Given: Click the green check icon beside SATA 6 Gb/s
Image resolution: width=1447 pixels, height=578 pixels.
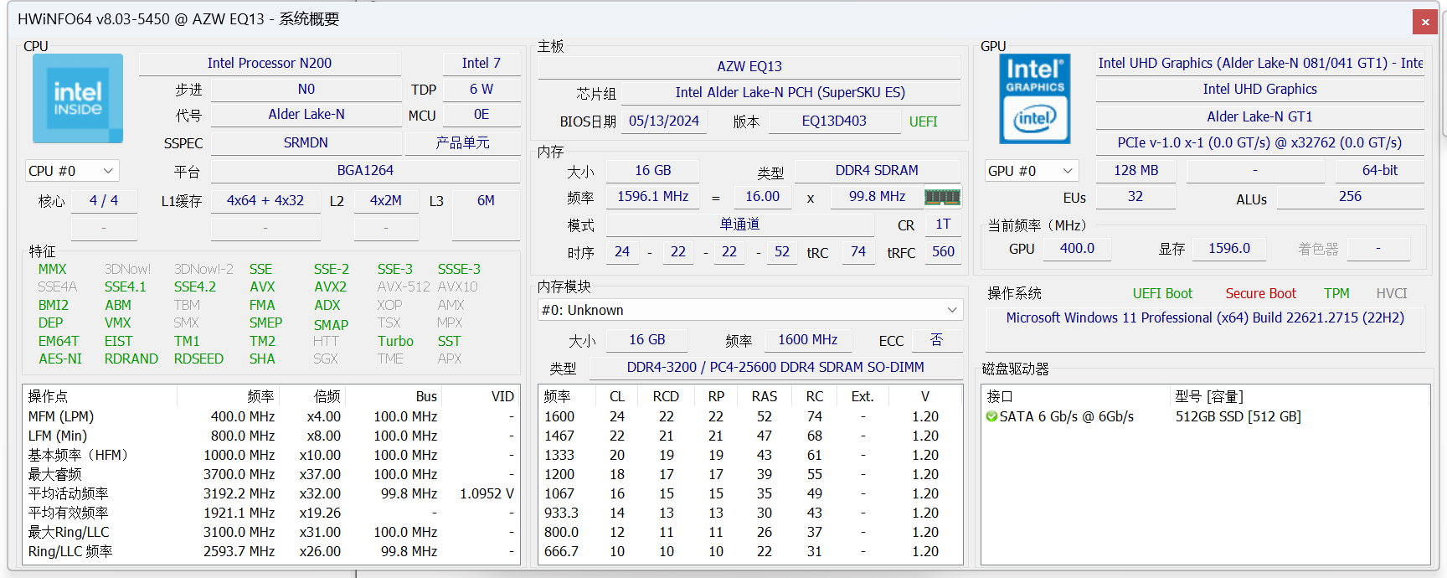Looking at the screenshot, I should (991, 417).
